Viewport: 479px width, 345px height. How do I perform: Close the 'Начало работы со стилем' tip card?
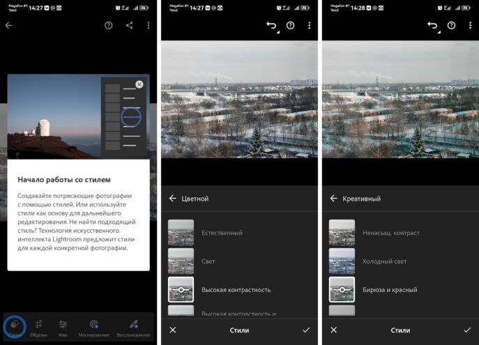click(x=139, y=84)
